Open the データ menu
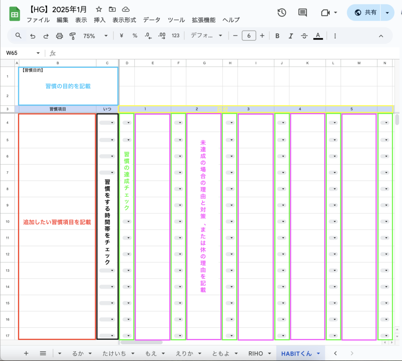 coord(152,20)
